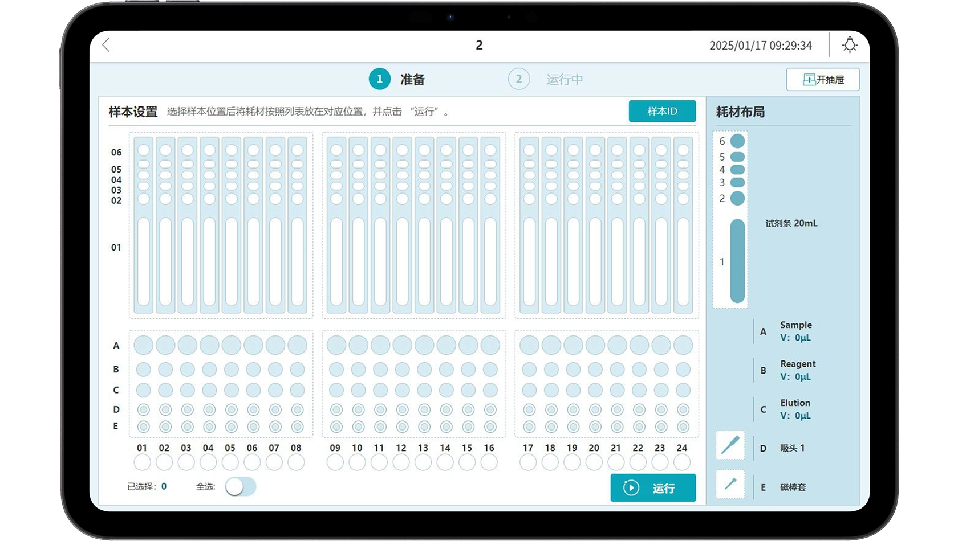Start the run with 运行 button
The height and width of the screenshot is (541, 958).
click(x=653, y=488)
